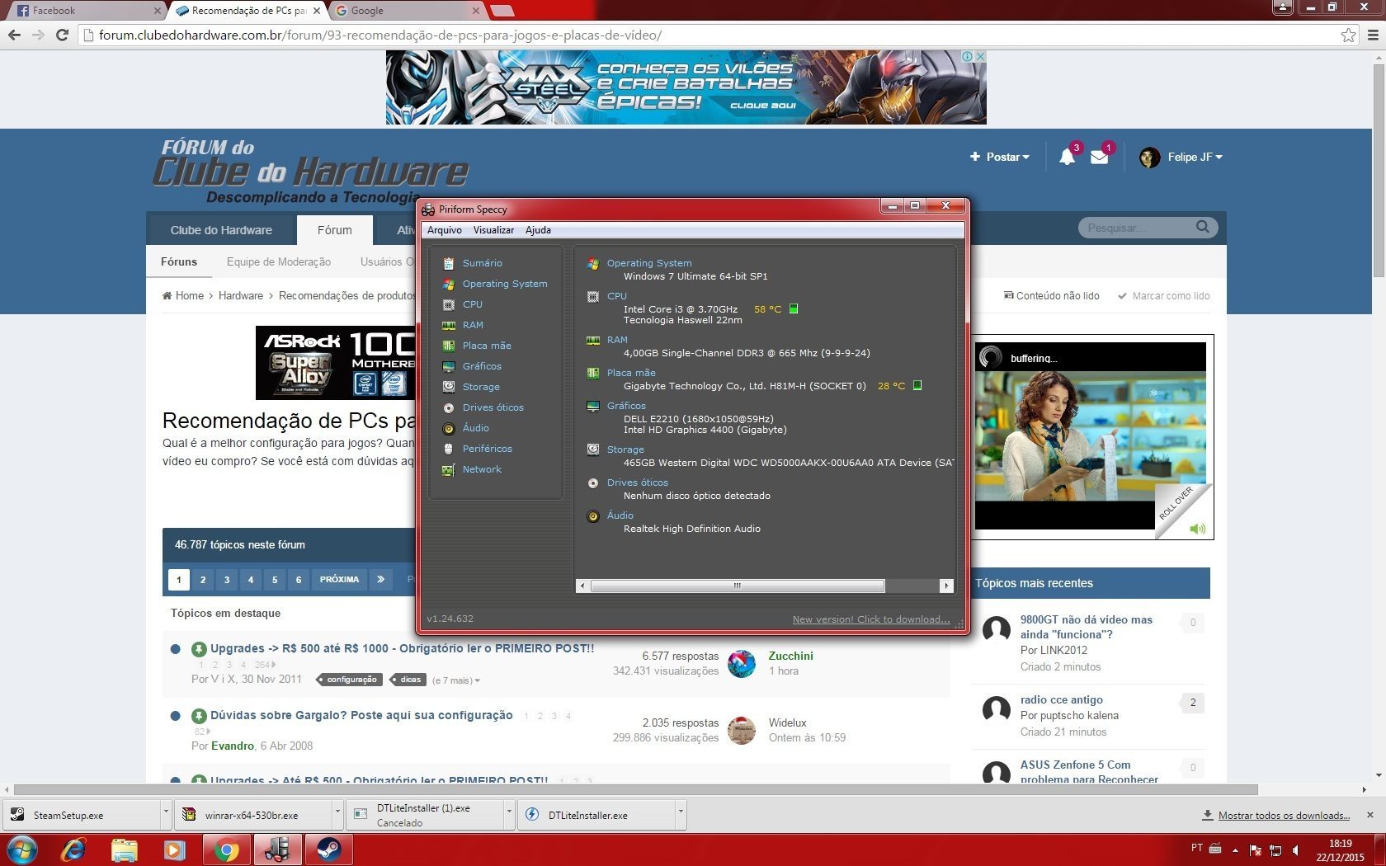The width and height of the screenshot is (1386, 866).
Task: Toggle sound icon on video ad
Action: [x=1197, y=529]
